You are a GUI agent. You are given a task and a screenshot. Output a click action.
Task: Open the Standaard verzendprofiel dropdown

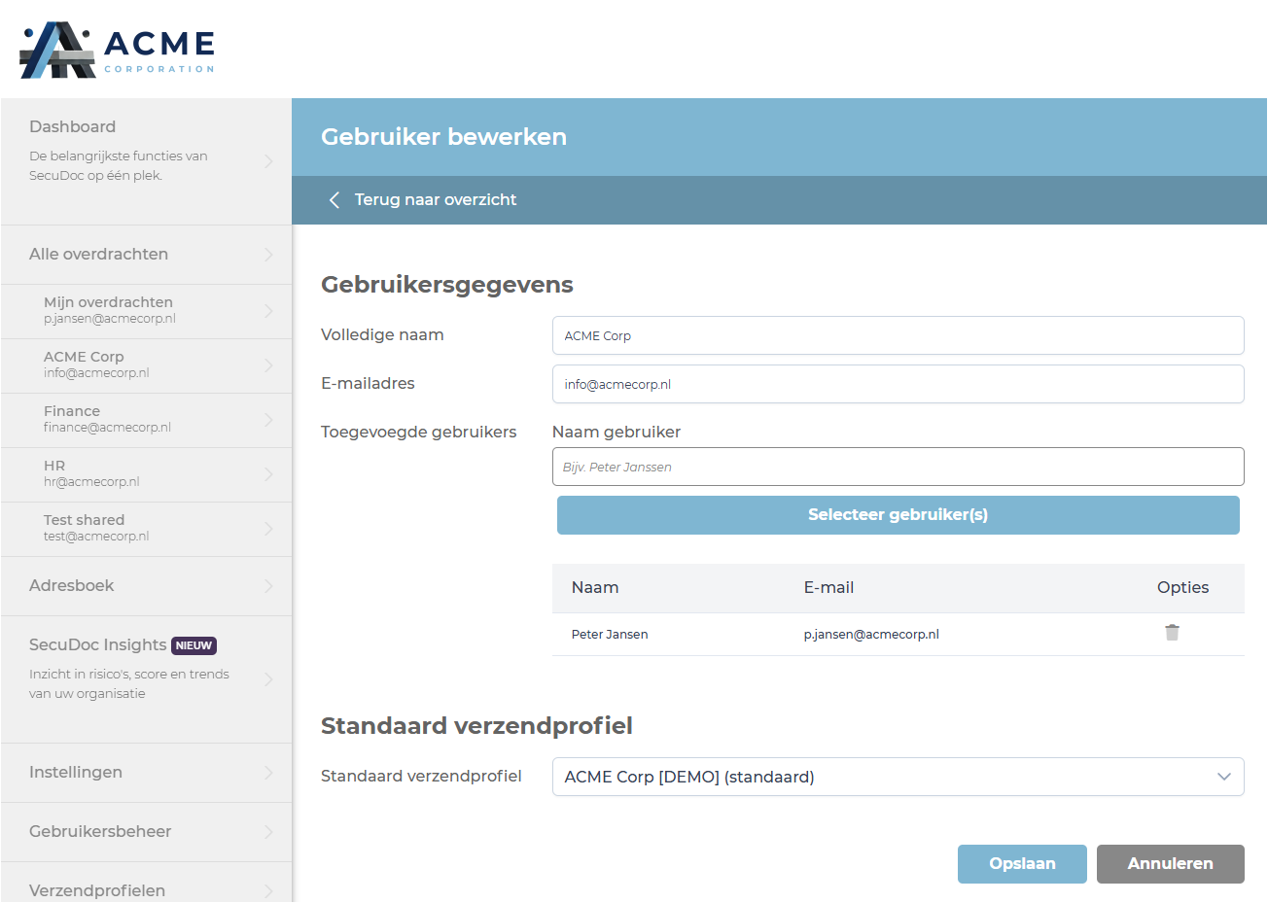point(898,777)
